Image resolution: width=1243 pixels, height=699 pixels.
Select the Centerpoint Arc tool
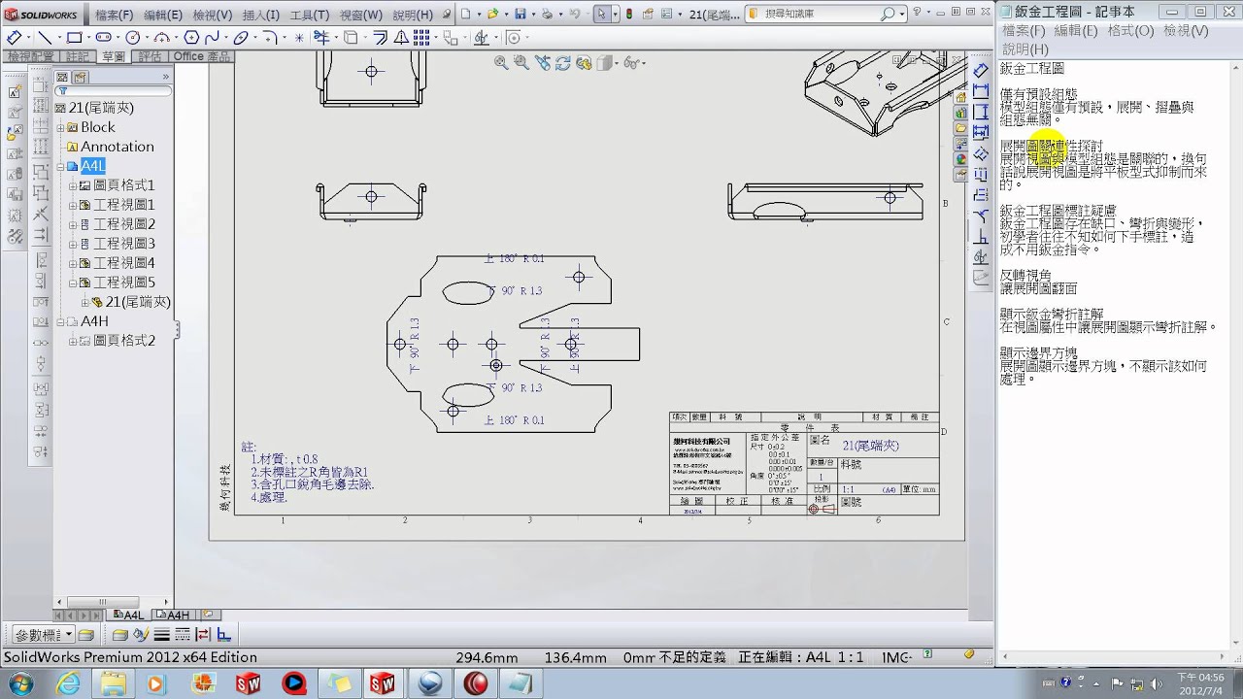(161, 37)
